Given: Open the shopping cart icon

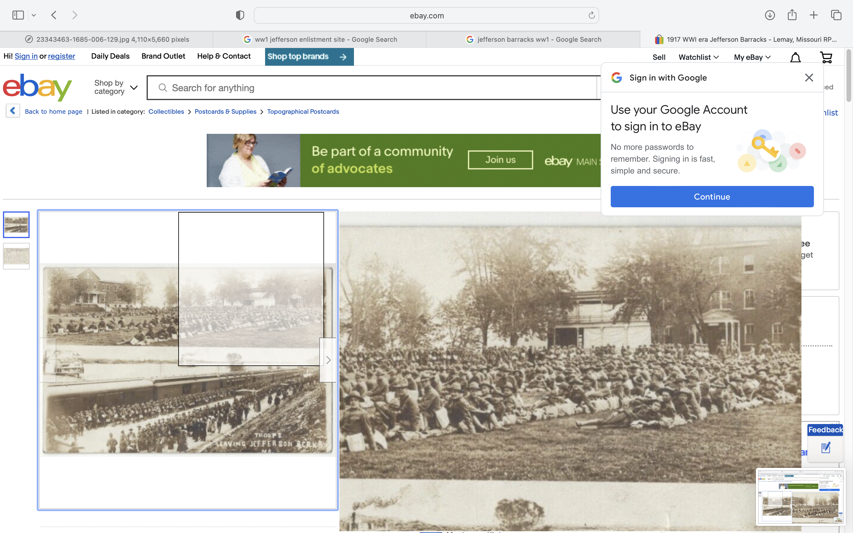Looking at the screenshot, I should click(x=826, y=57).
